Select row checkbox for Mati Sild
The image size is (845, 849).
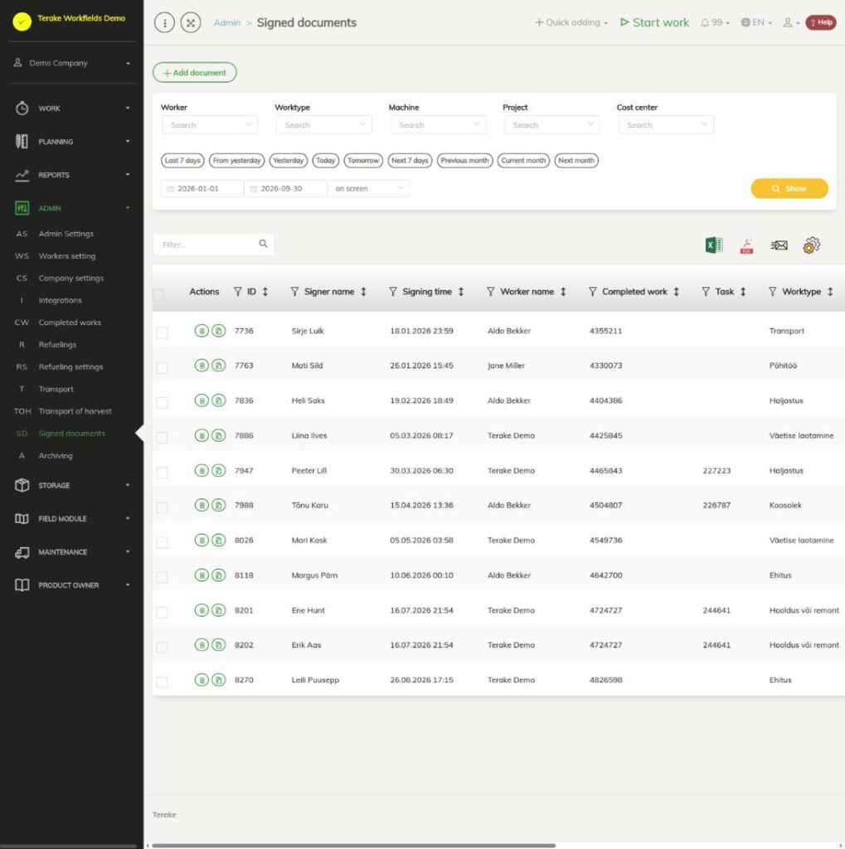pos(162,368)
